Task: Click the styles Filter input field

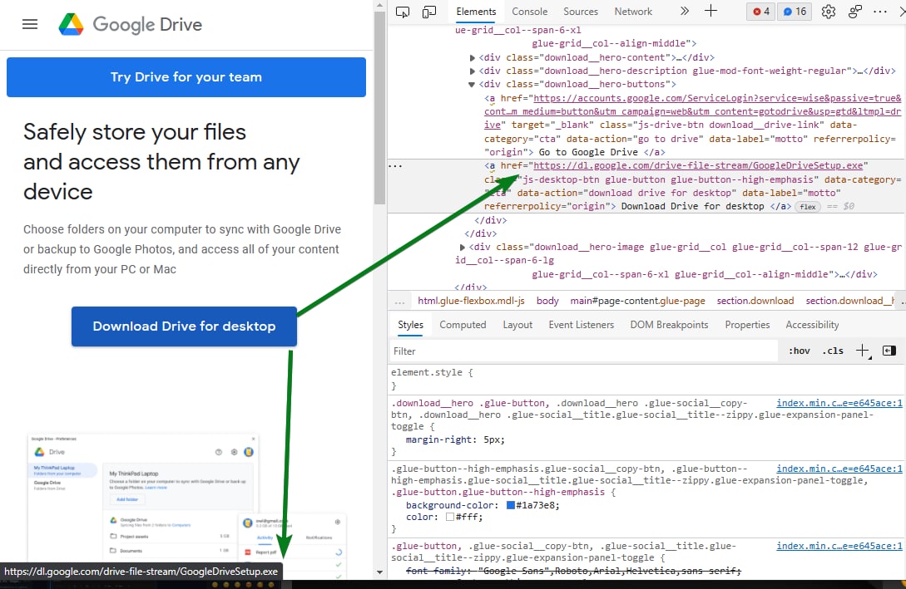Action: click(x=582, y=351)
